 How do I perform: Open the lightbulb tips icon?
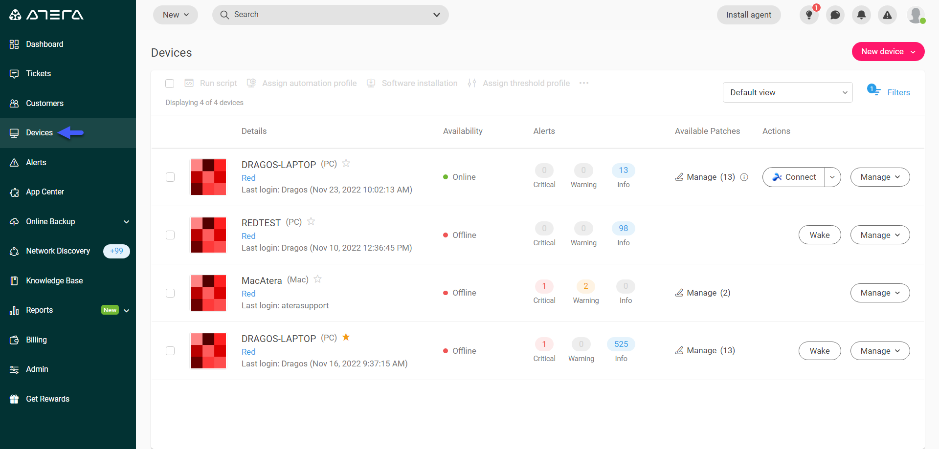coord(809,15)
